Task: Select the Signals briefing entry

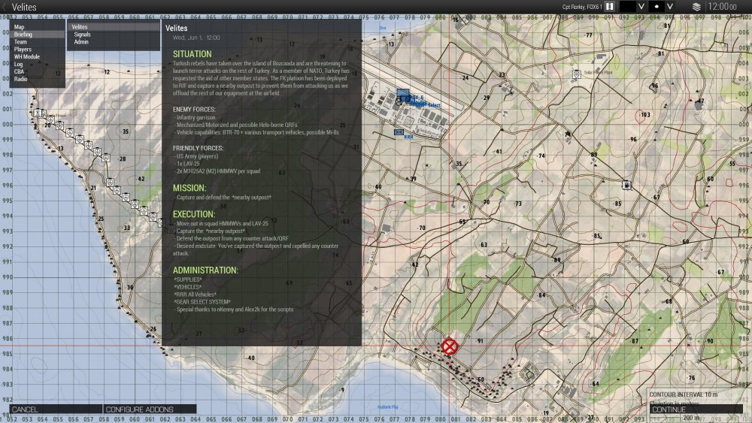Action: click(x=82, y=35)
